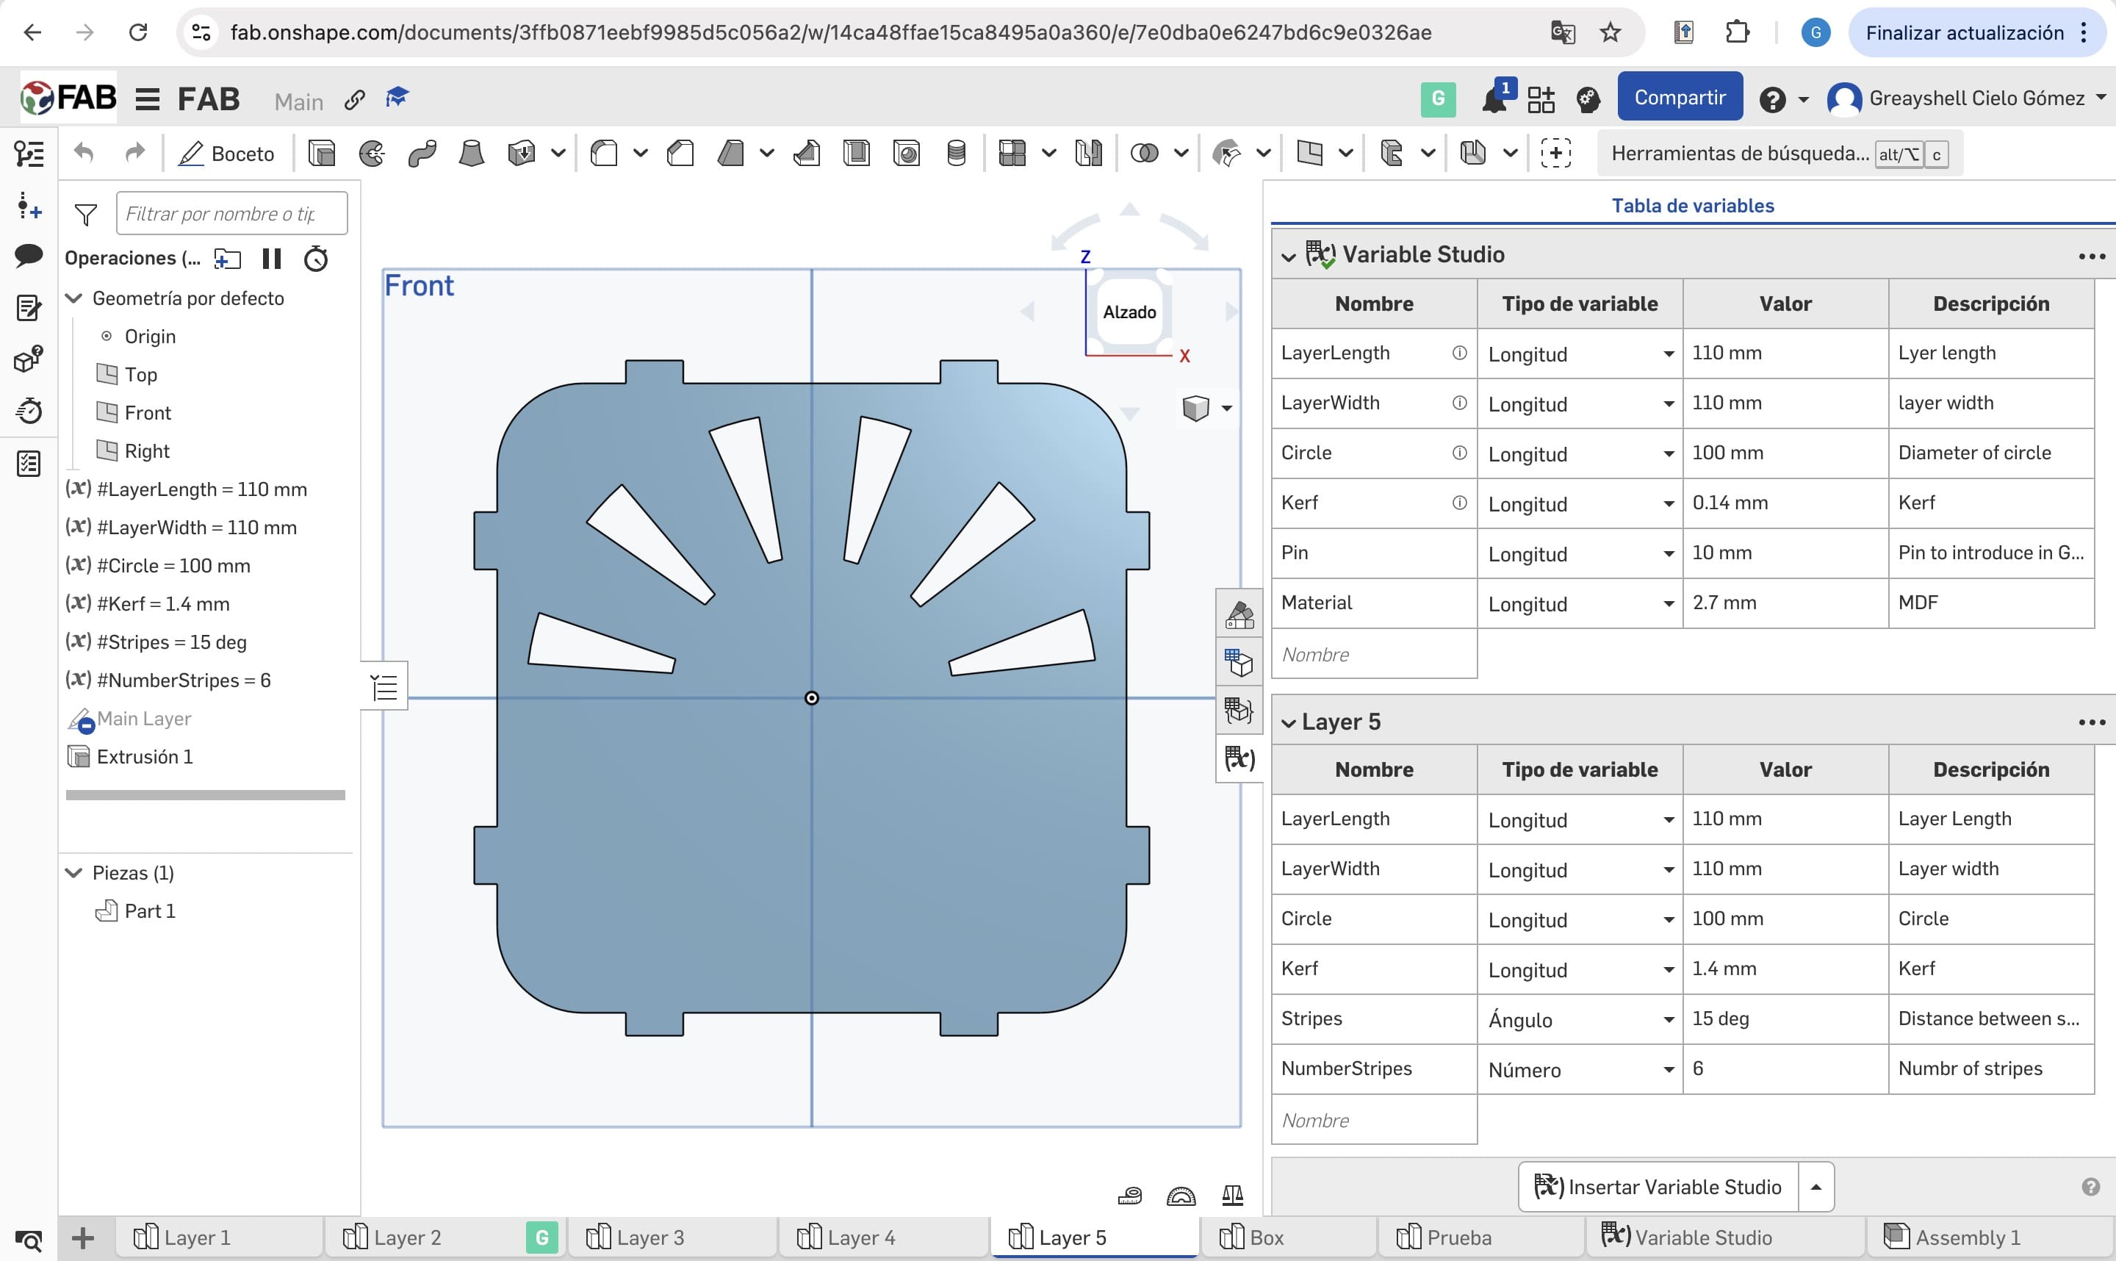Click the mass properties scale icon
Screen dimensions: 2116x1261
click(1233, 1196)
